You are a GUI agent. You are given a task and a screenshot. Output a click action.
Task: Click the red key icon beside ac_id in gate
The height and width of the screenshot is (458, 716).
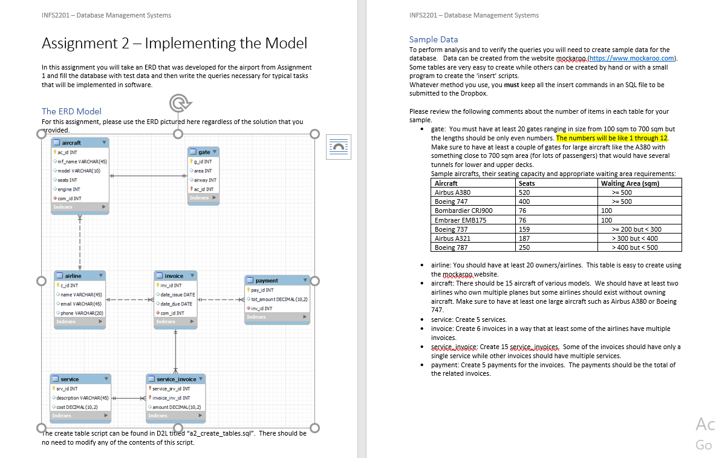tap(192, 188)
